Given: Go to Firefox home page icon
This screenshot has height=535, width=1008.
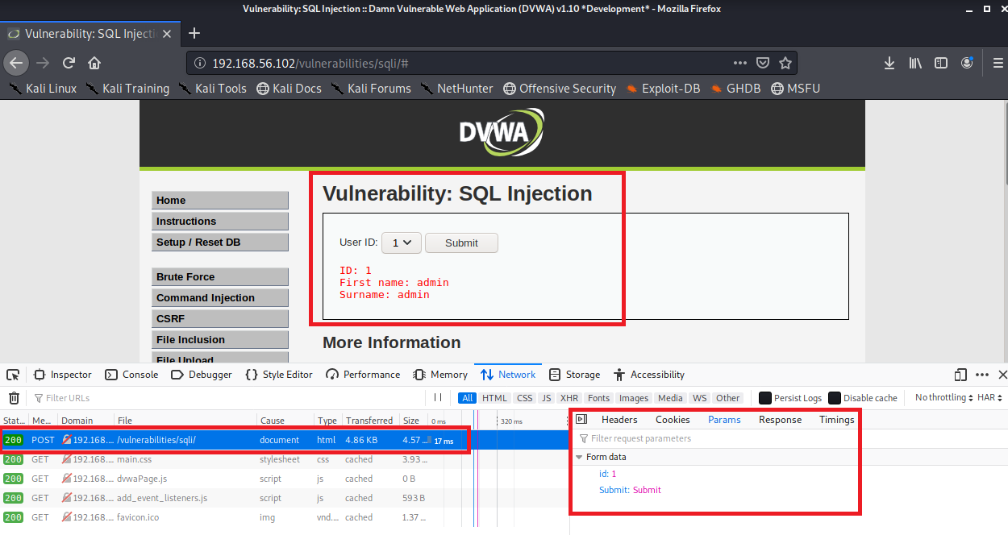Looking at the screenshot, I should 94,63.
